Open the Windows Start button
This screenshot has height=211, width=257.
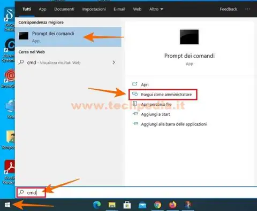[x=7, y=205]
